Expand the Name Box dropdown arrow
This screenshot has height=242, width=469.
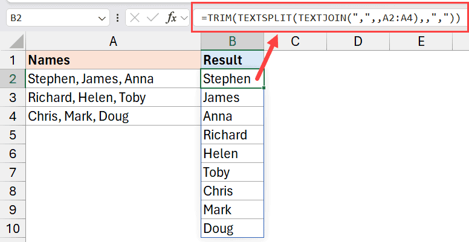103,19
